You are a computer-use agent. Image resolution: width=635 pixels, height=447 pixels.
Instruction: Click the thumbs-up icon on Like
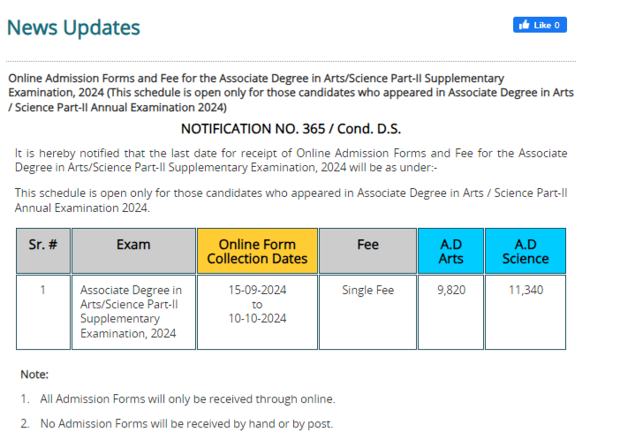(x=525, y=25)
